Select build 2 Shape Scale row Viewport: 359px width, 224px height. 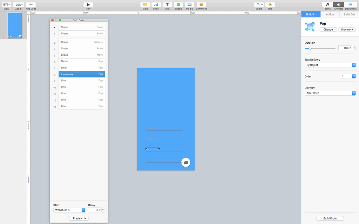[82, 34]
